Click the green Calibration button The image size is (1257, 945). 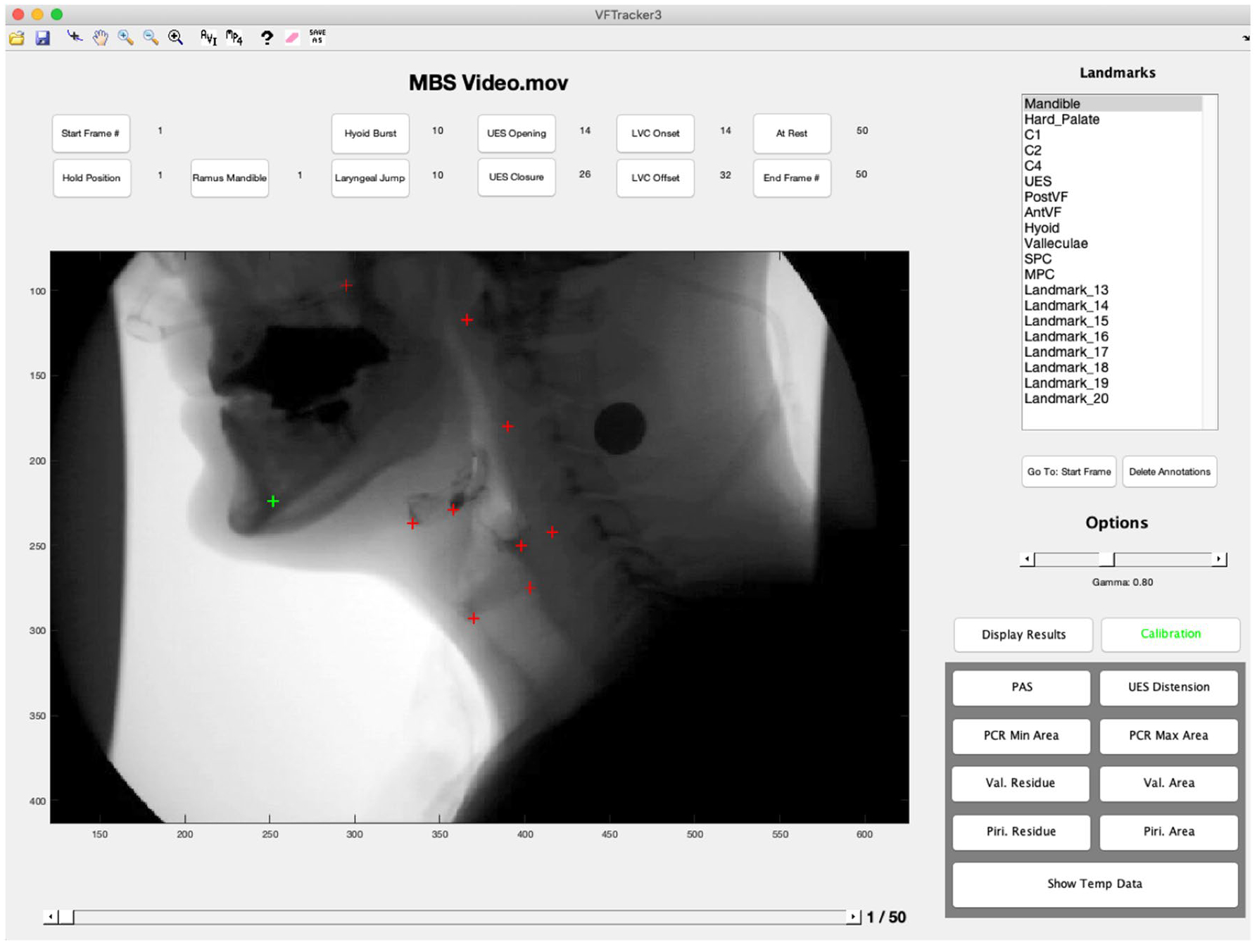pyautogui.click(x=1170, y=634)
